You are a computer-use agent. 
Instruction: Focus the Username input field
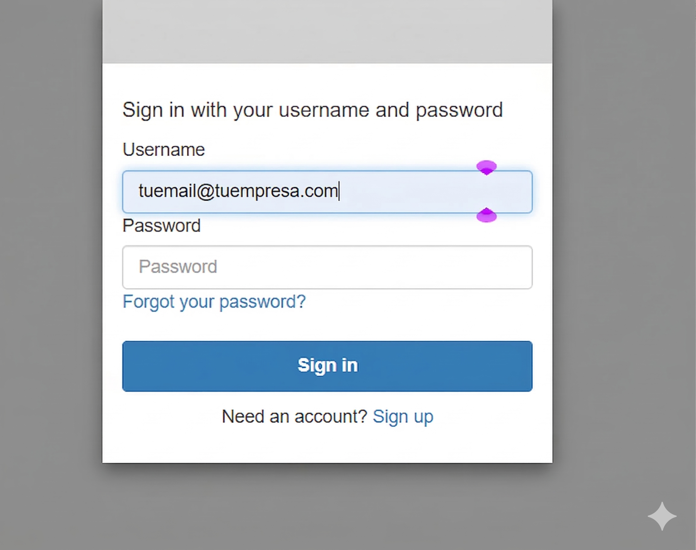pyautogui.click(x=419, y=191)
